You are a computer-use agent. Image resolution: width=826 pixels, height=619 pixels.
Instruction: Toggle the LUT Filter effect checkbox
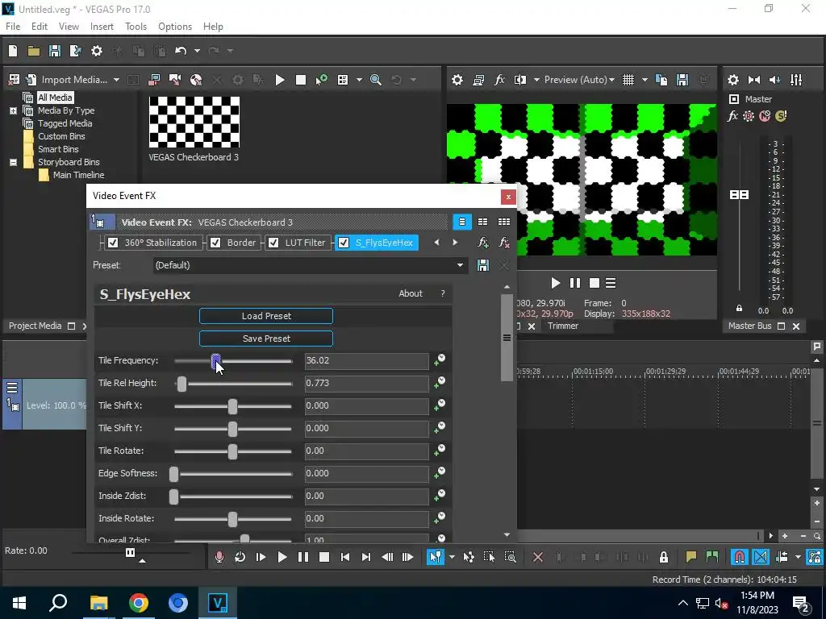(273, 243)
